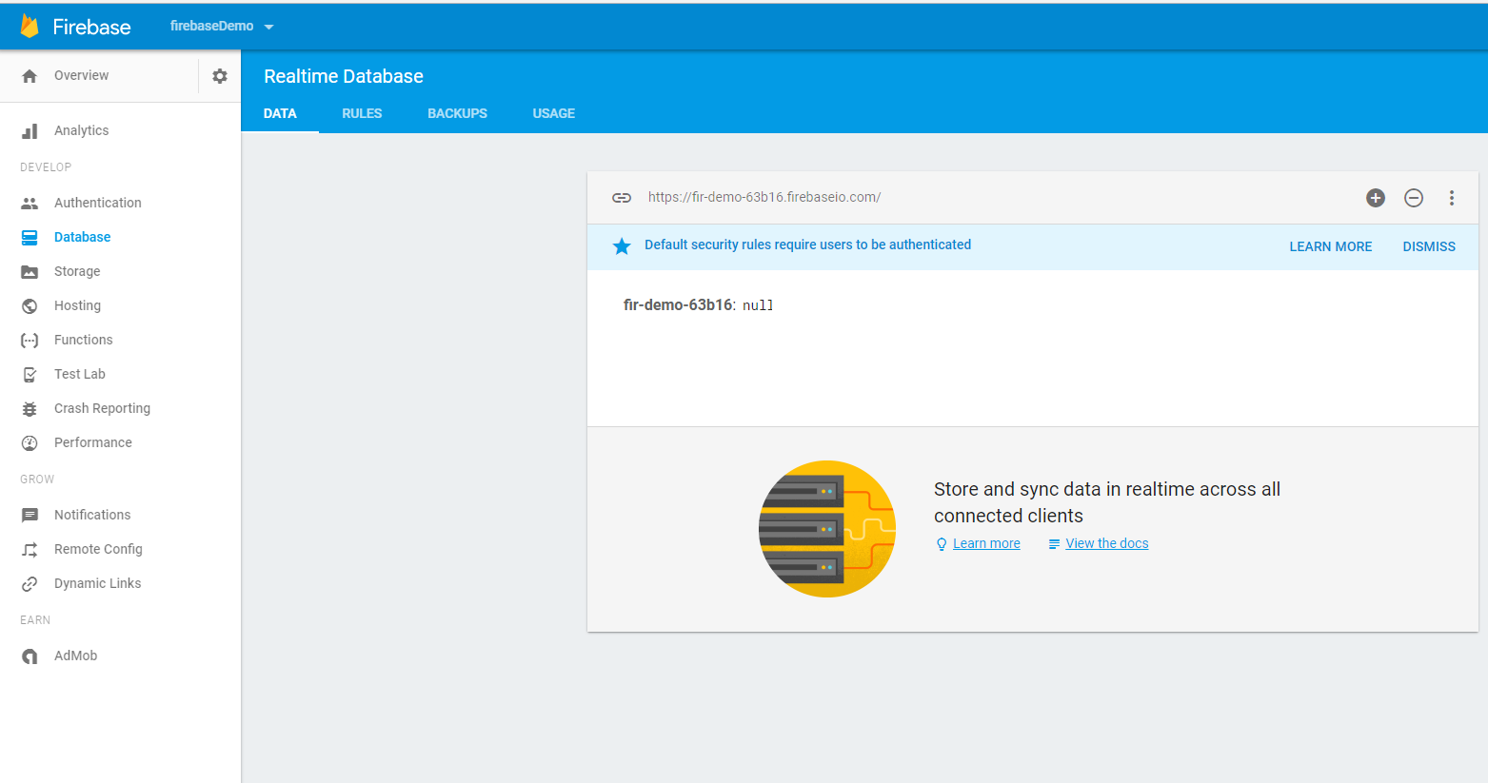Image resolution: width=1488 pixels, height=783 pixels.
Task: Switch to the DATA tab
Action: click(x=280, y=113)
